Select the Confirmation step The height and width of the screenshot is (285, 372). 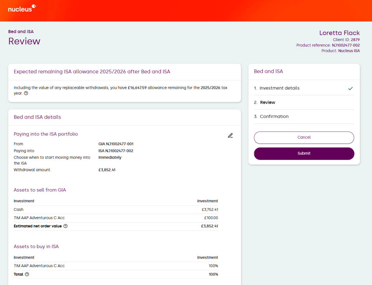(x=274, y=117)
